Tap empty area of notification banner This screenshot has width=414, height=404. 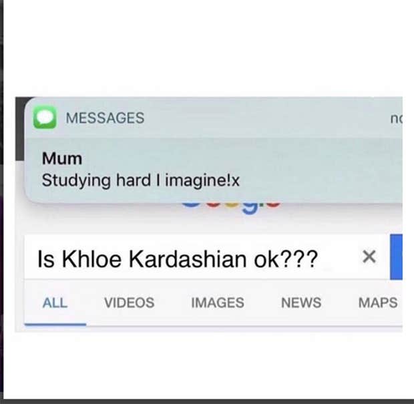coord(317,169)
